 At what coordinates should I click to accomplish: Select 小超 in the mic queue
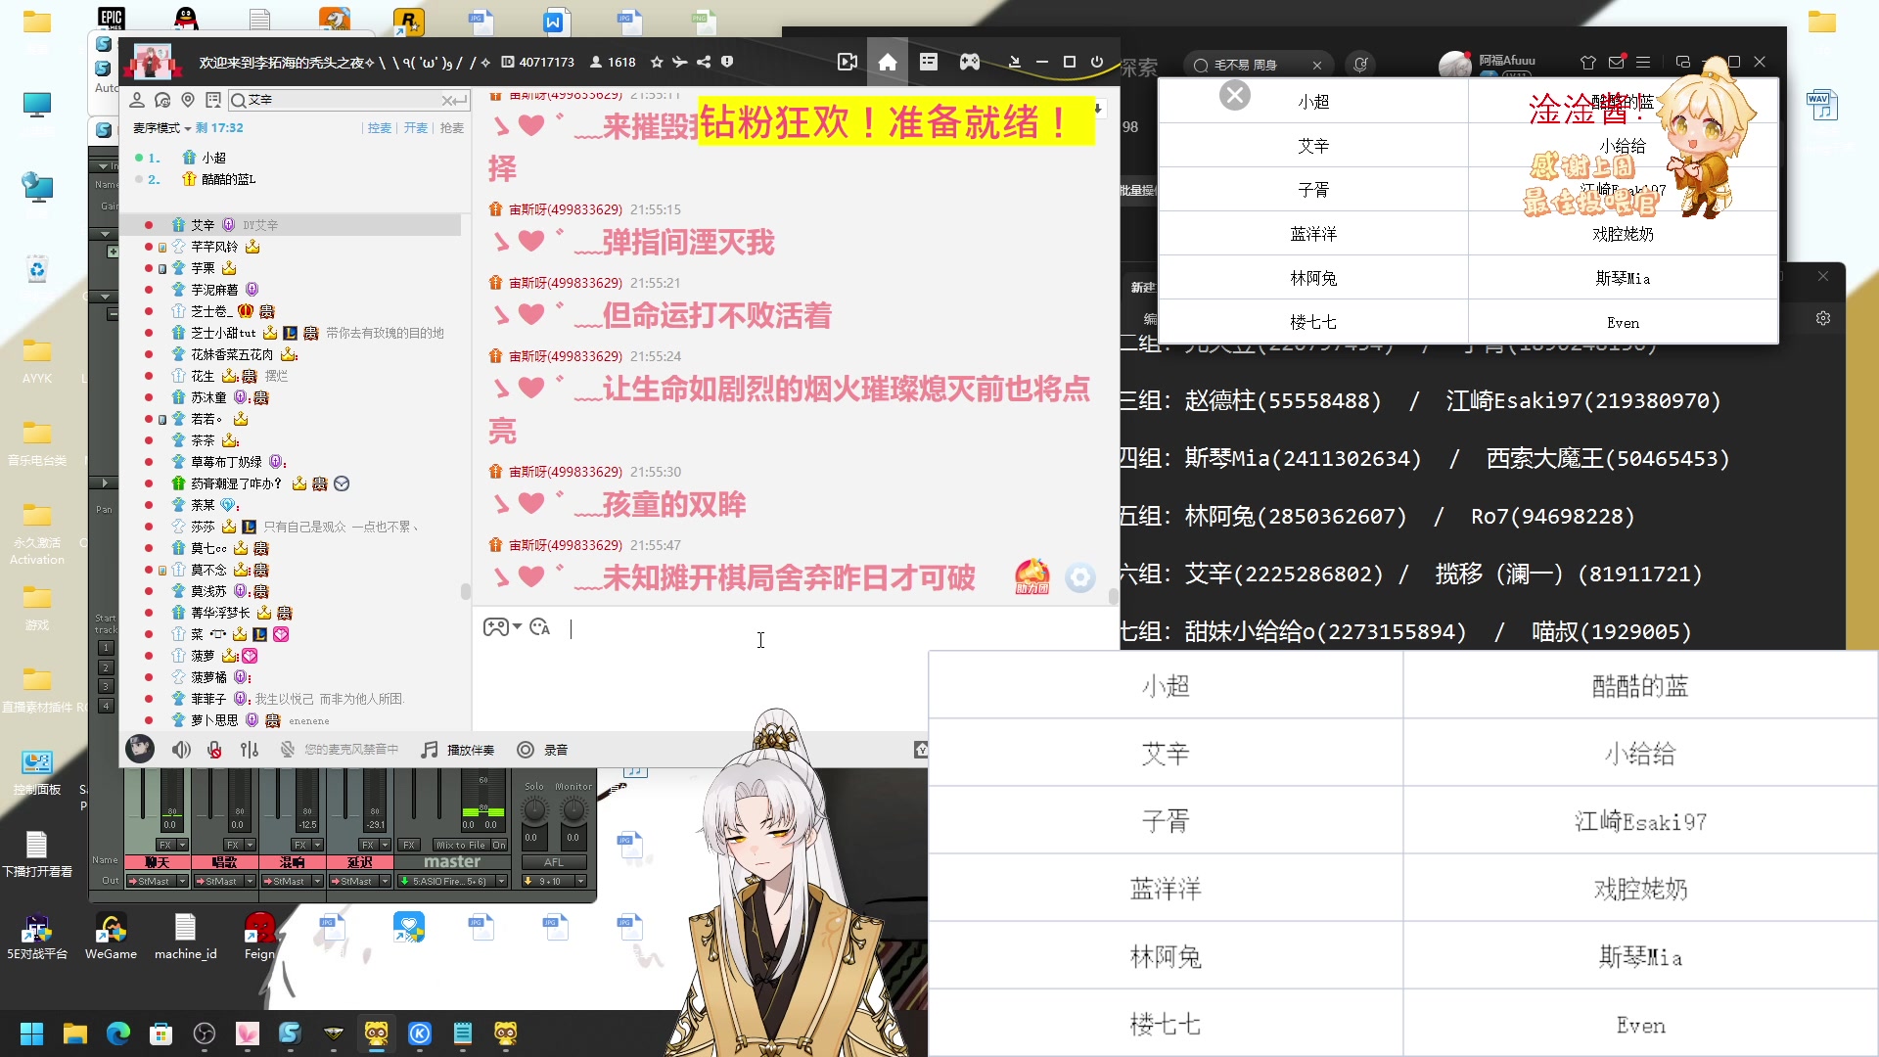coord(213,158)
